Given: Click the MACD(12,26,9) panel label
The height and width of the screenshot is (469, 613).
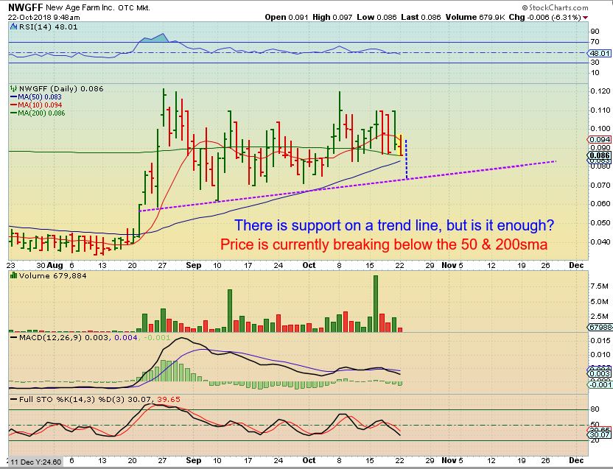Looking at the screenshot, I should [x=50, y=337].
